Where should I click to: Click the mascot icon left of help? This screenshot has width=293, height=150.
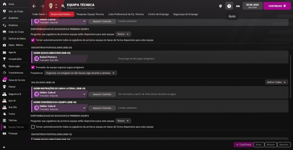[x=221, y=6]
